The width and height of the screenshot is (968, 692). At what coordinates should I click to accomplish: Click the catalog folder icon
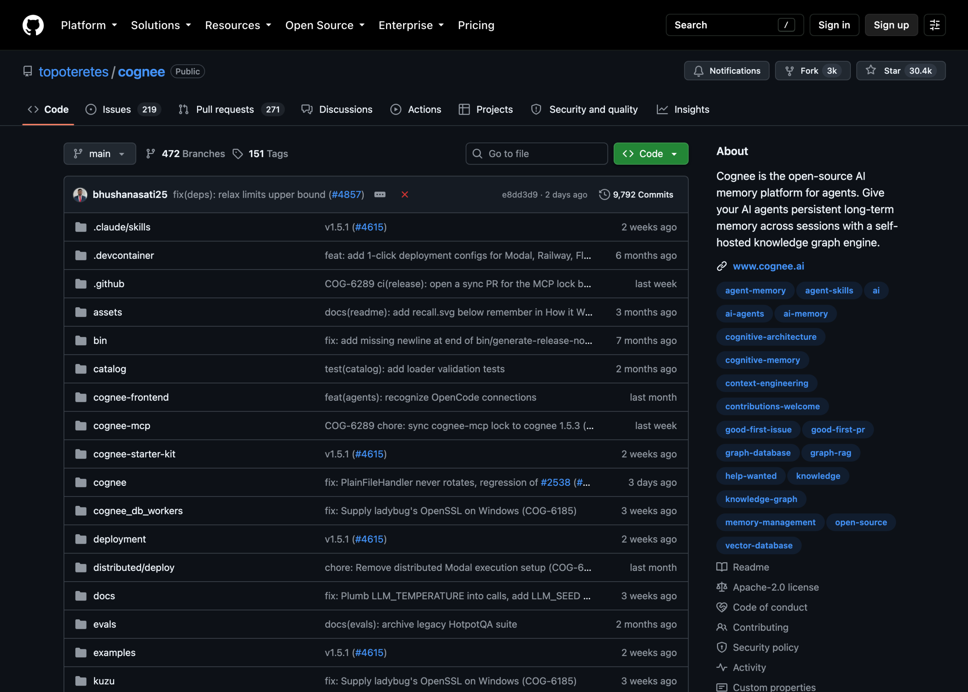81,369
